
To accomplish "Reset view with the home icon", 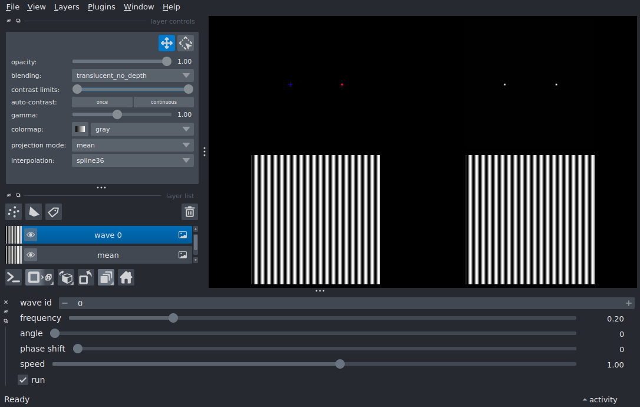I will click(126, 277).
